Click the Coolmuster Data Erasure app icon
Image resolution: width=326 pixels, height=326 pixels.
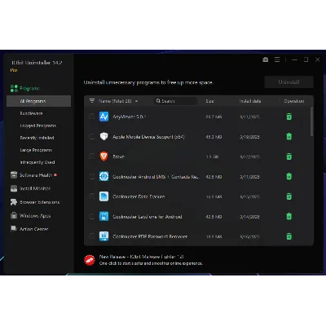[104, 196]
